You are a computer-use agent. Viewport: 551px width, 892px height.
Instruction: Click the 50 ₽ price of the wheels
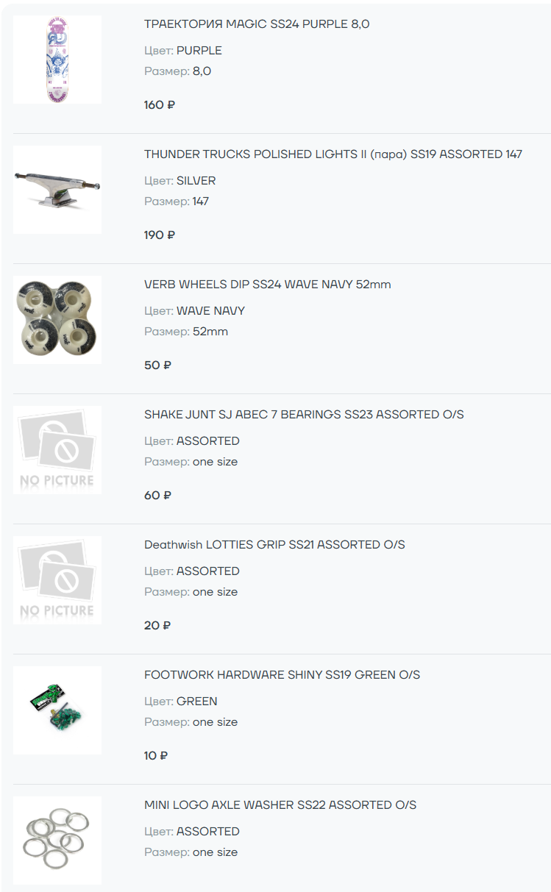[157, 365]
